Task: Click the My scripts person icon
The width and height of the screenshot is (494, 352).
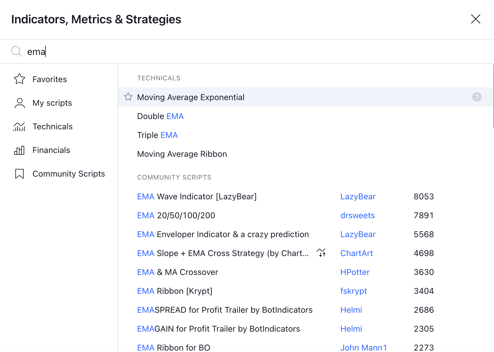Action: point(19,103)
